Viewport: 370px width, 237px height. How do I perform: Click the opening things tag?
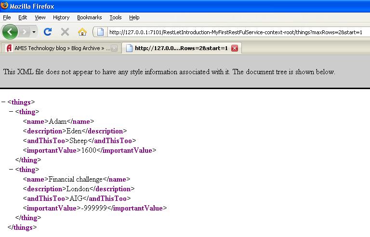pyautogui.click(x=21, y=102)
